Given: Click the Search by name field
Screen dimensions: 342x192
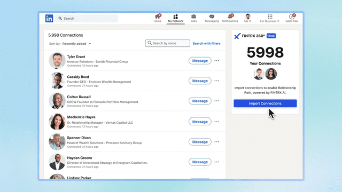Looking at the screenshot, I should [167, 43].
